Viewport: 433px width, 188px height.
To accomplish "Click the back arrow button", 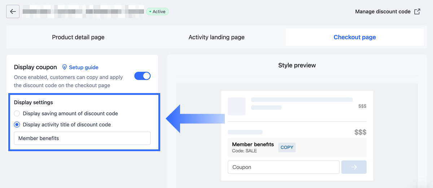I will 13,12.
